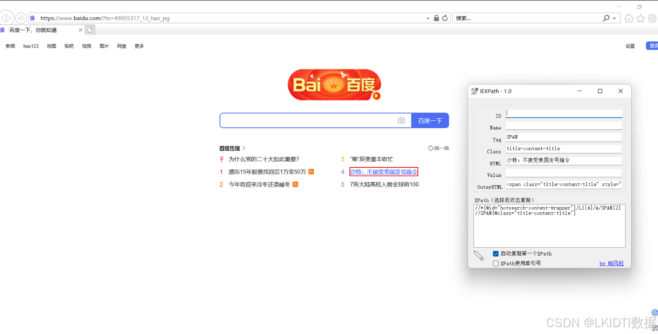Open the favorites star icon
This screenshot has width=658, height=334.
[641, 18]
